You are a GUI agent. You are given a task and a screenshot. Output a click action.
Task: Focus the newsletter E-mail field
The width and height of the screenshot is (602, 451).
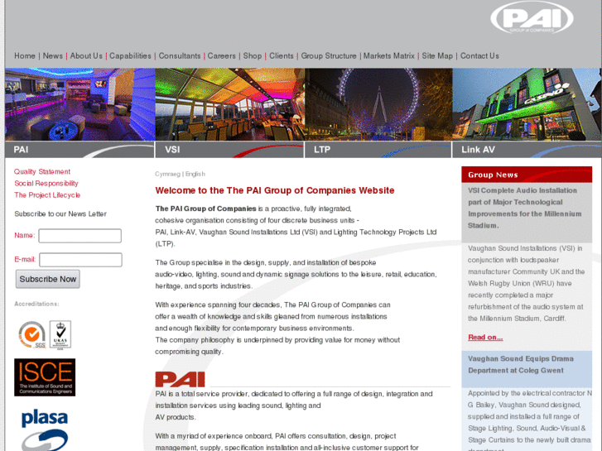(80, 260)
